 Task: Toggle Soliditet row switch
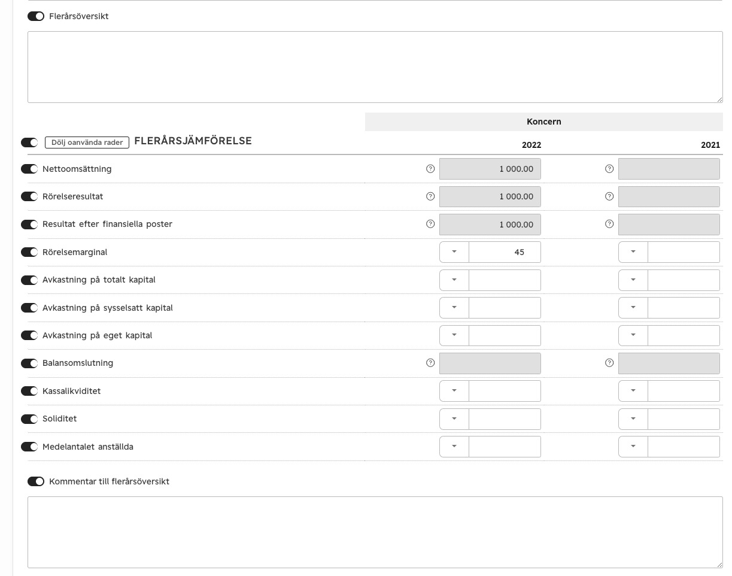(x=29, y=419)
